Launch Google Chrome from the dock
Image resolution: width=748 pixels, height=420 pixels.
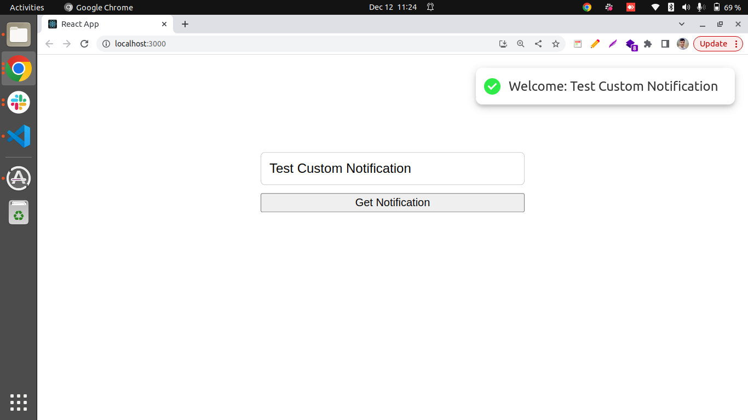(x=18, y=69)
